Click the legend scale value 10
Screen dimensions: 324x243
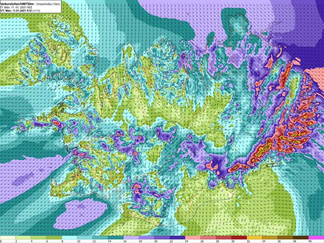[79, 241]
